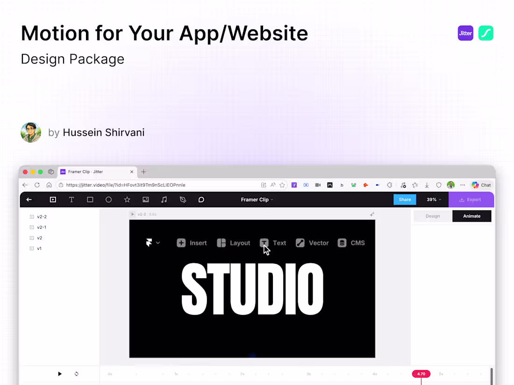
Task: Open the 39% zoom level dropdown
Action: pyautogui.click(x=433, y=199)
